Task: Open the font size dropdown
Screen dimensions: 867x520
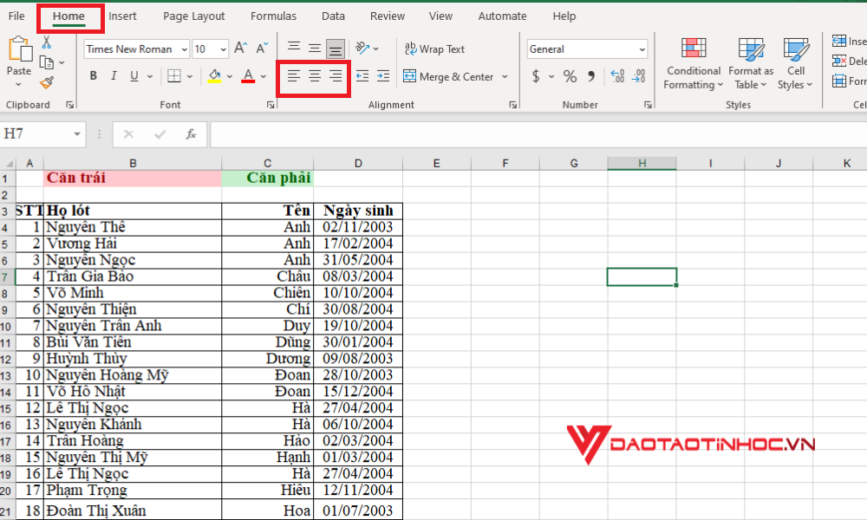Action: pos(222,49)
